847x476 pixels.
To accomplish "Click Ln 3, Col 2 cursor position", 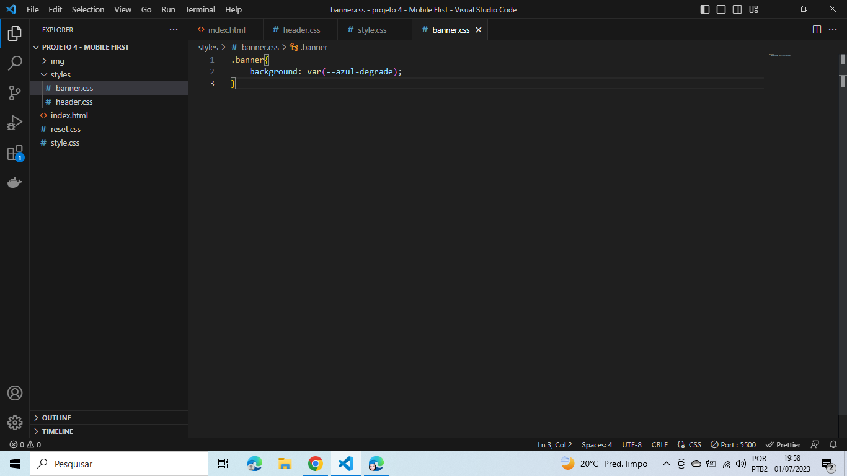I will (x=555, y=444).
